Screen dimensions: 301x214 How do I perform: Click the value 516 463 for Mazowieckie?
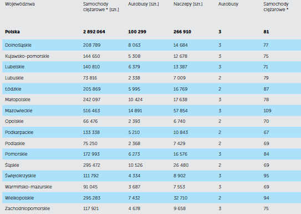point(91,111)
